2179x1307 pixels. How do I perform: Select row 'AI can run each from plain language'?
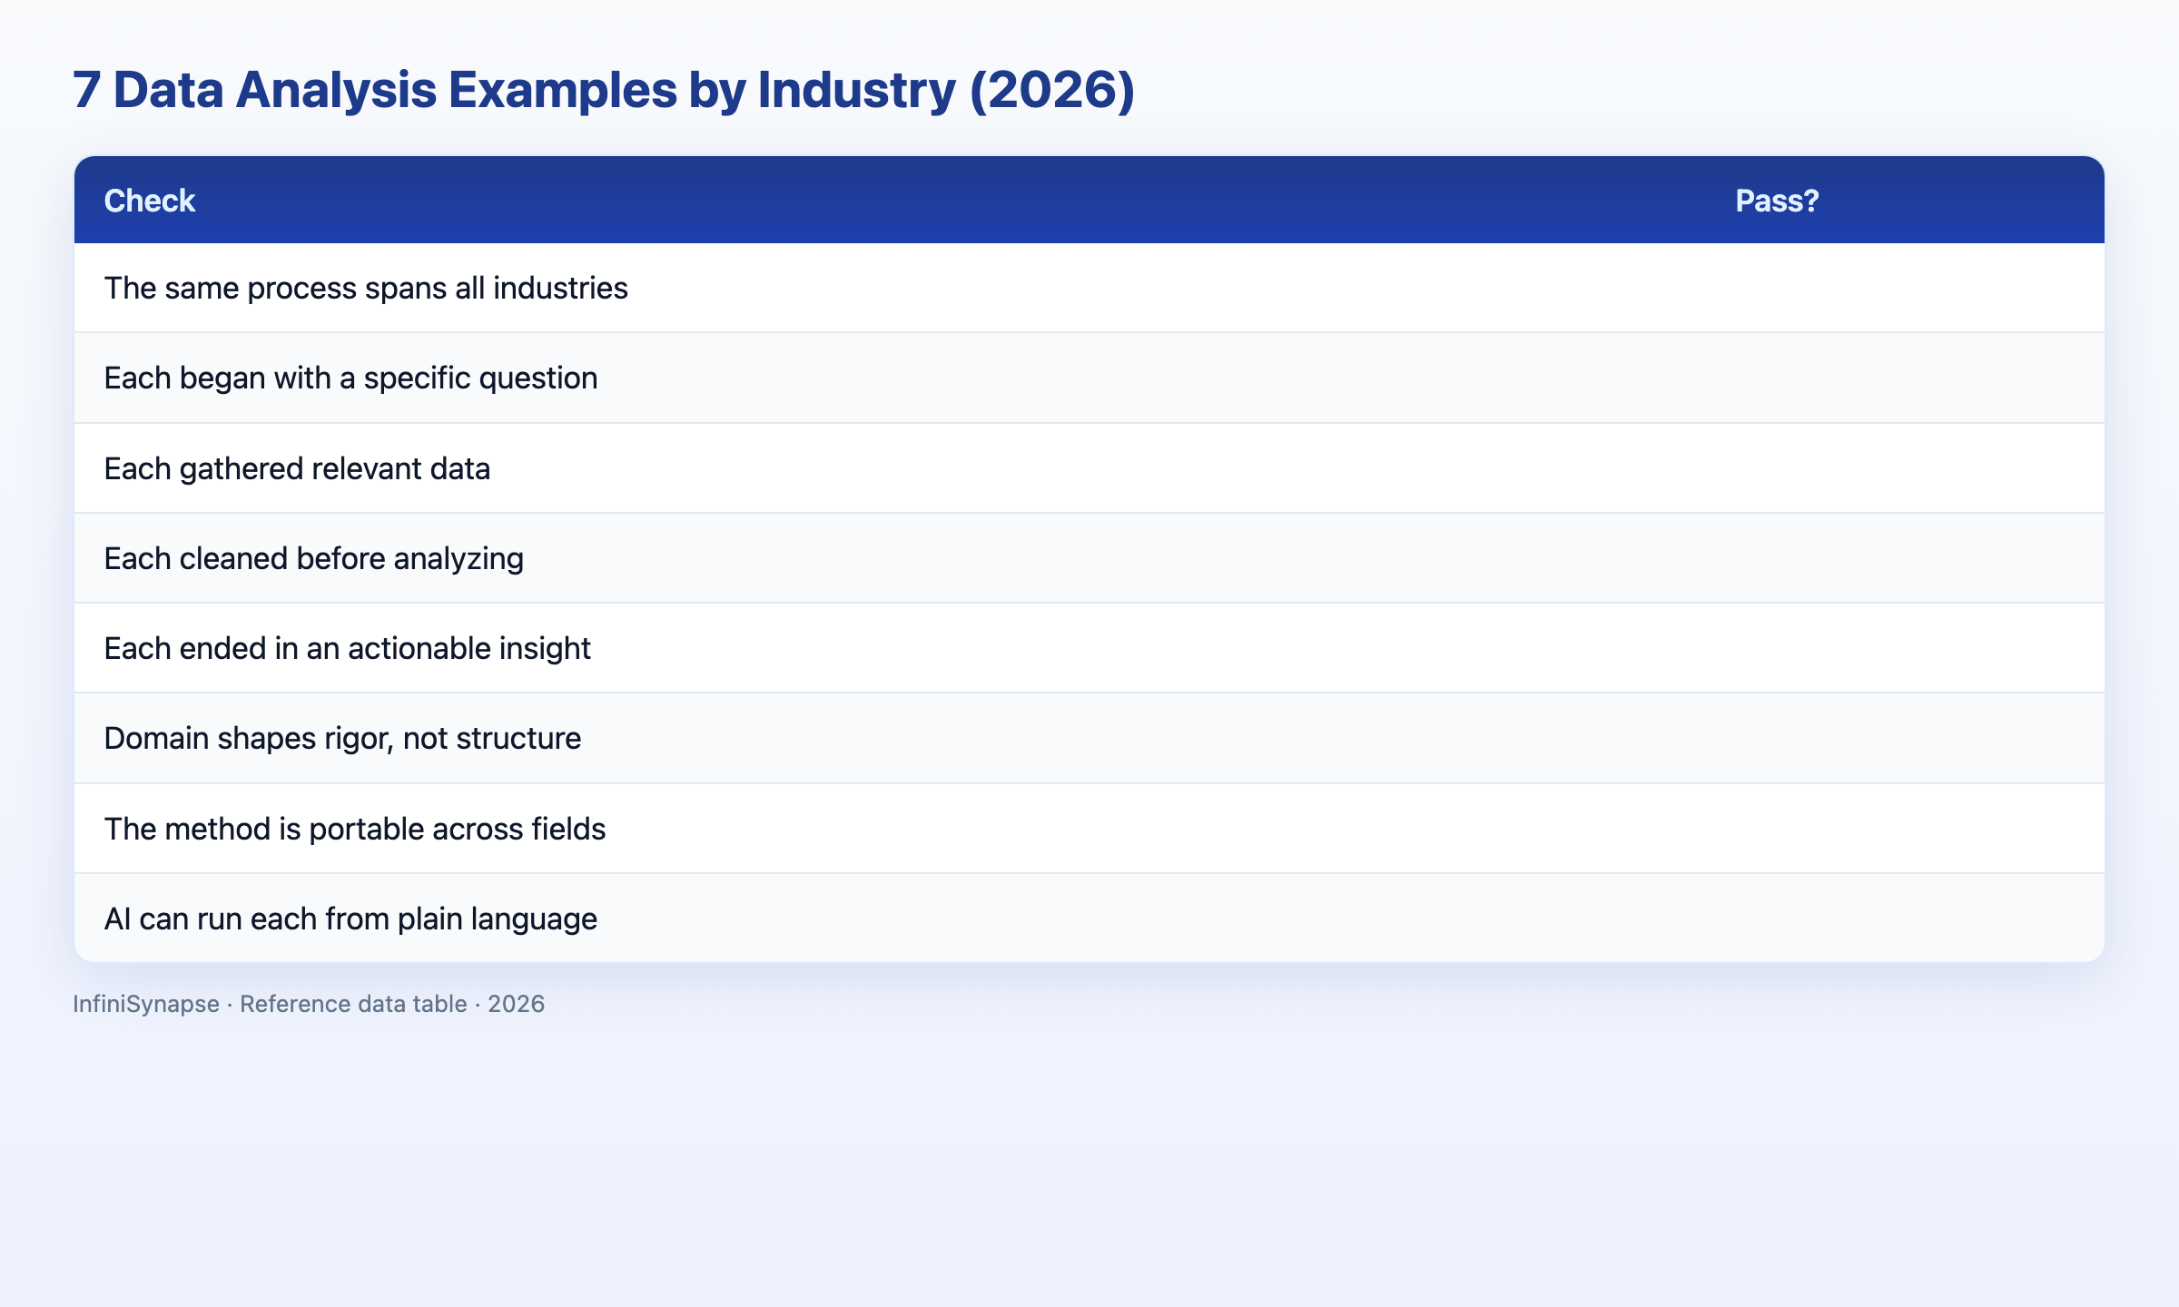point(1089,919)
